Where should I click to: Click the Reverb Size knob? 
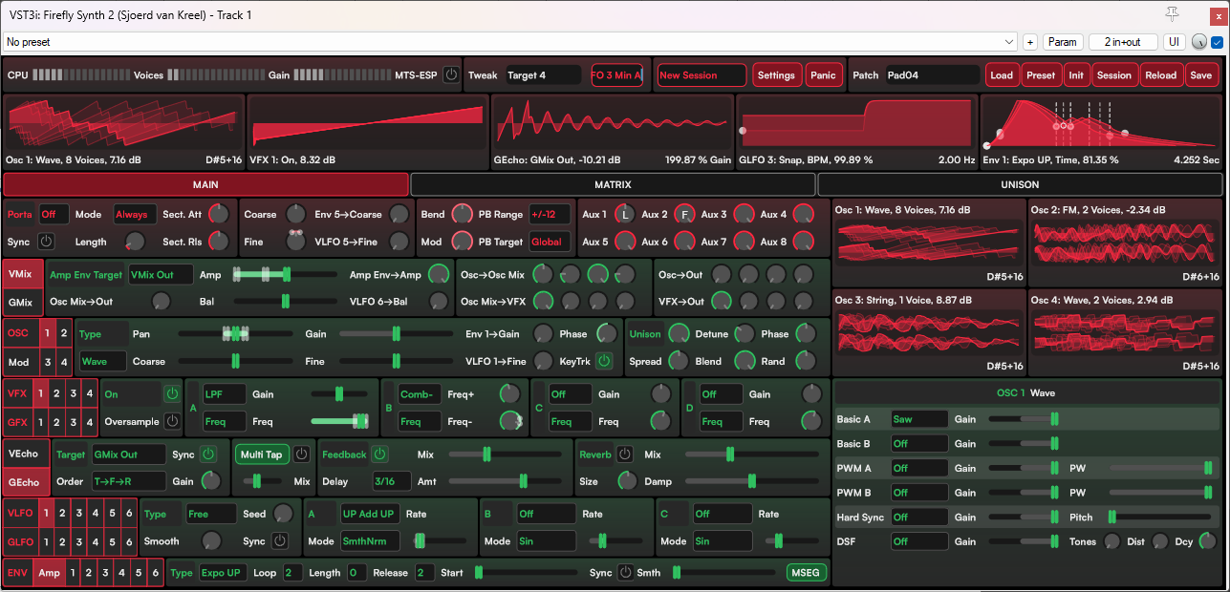(x=627, y=481)
